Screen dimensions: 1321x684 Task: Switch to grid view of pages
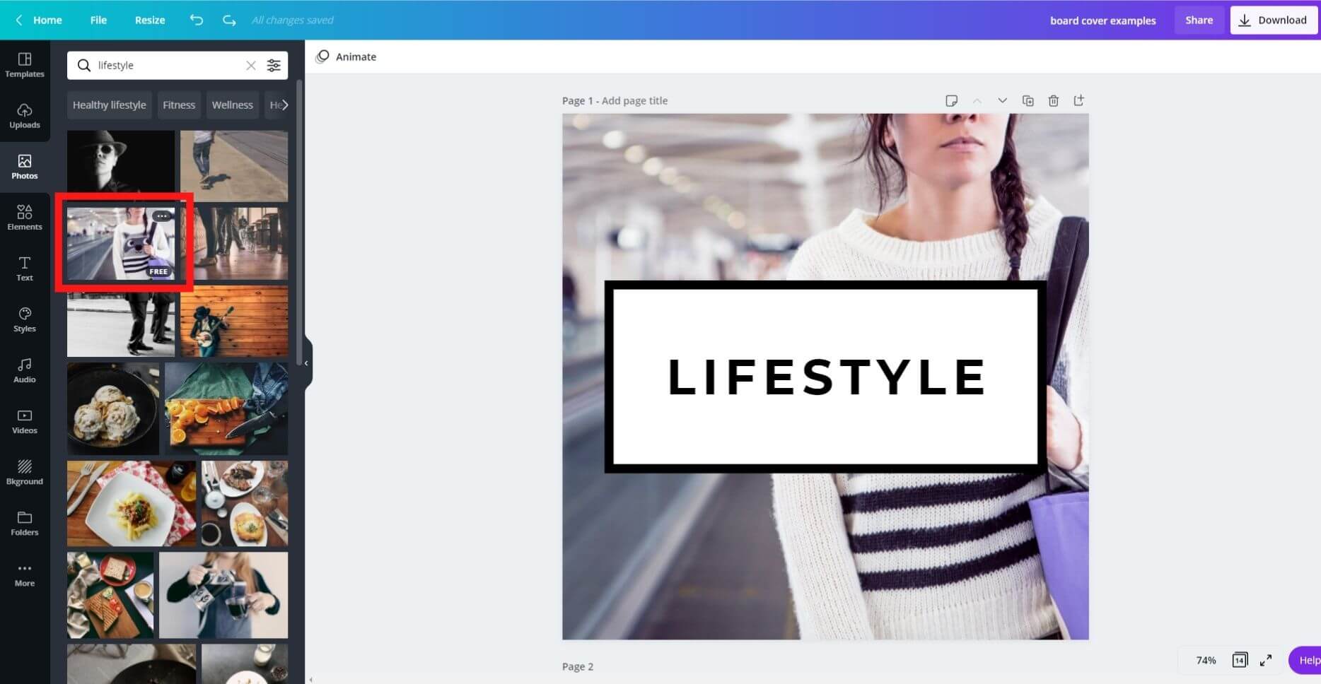click(x=1239, y=660)
